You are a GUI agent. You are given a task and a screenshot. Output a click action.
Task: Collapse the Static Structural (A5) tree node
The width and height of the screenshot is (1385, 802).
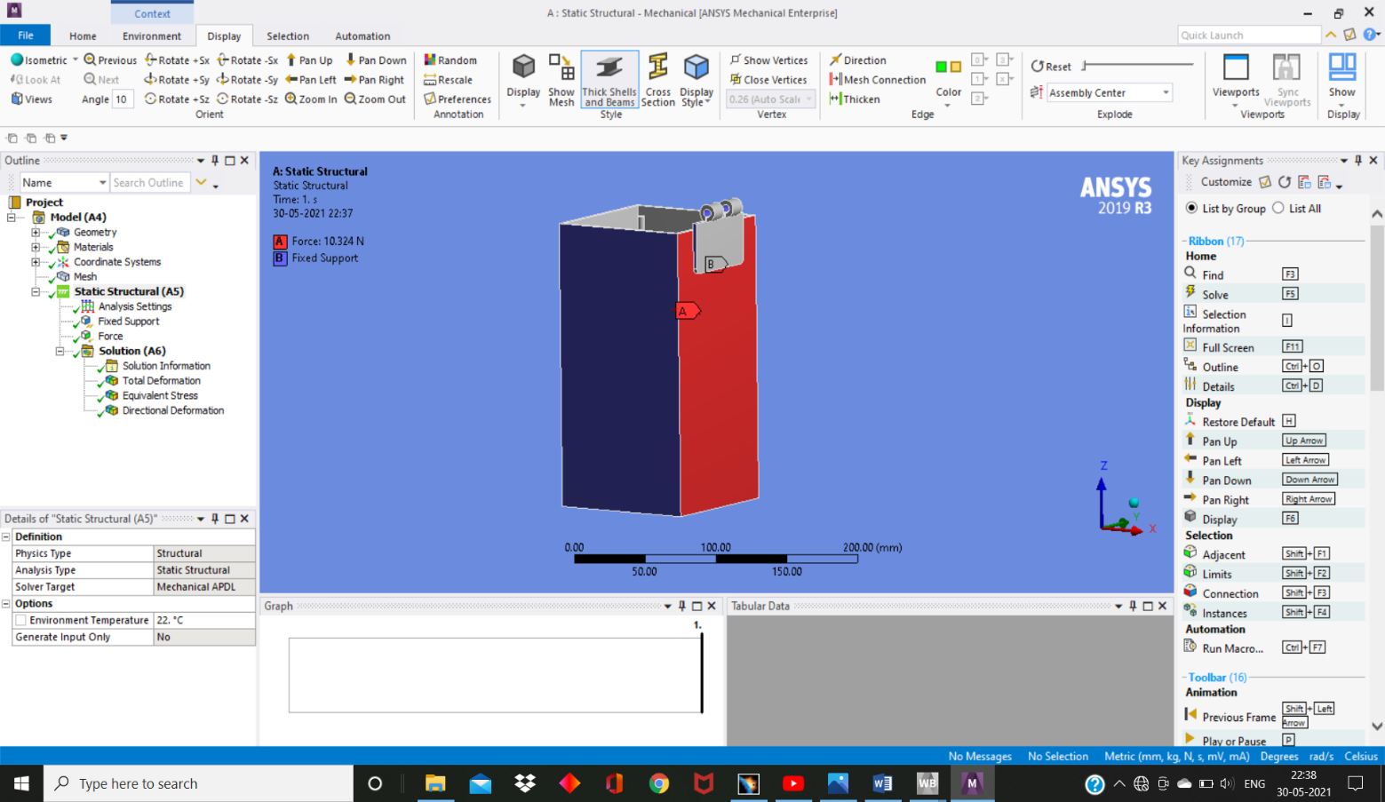(36, 291)
